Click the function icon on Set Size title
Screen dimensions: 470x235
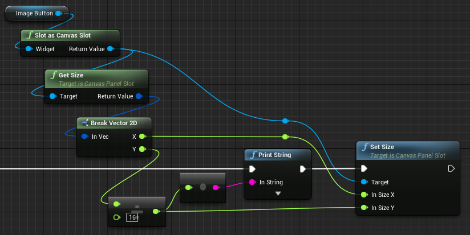[365, 147]
